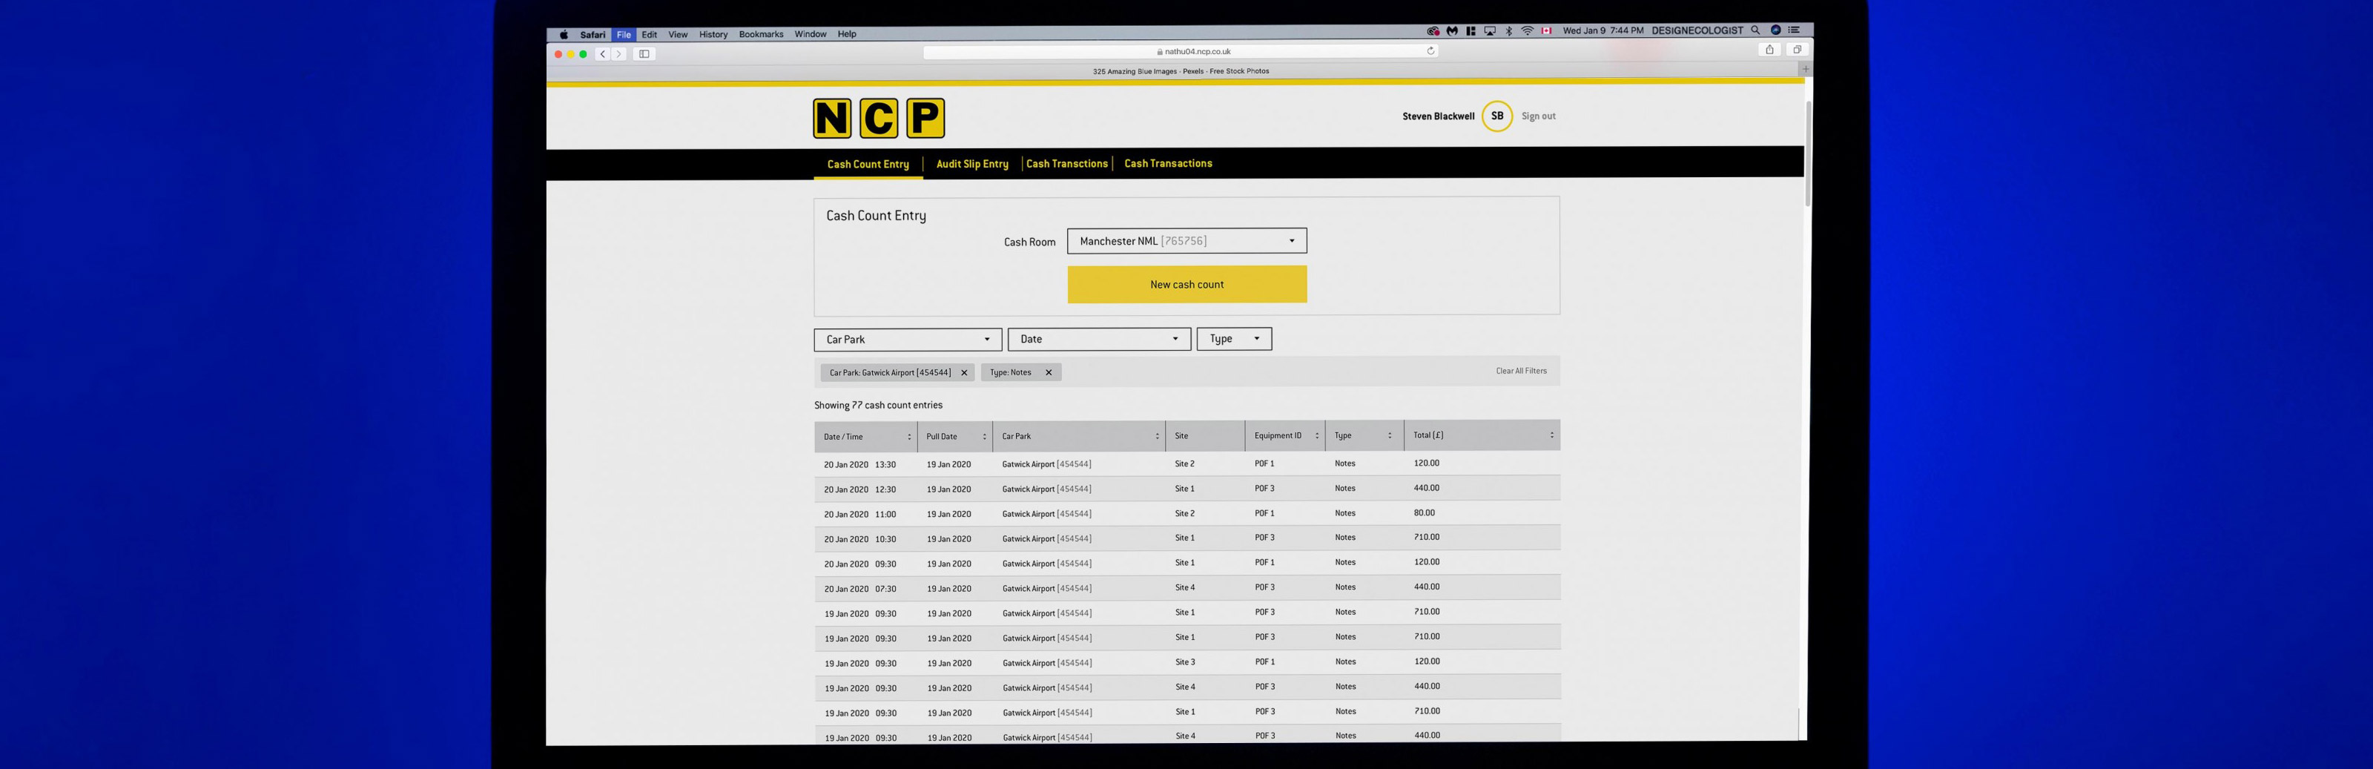Open the Safari share button
Image resolution: width=2373 pixels, height=769 pixels.
1769,50
